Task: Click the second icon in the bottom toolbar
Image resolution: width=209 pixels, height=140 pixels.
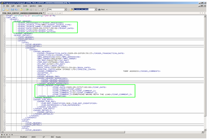Action: [x=4, y=134]
